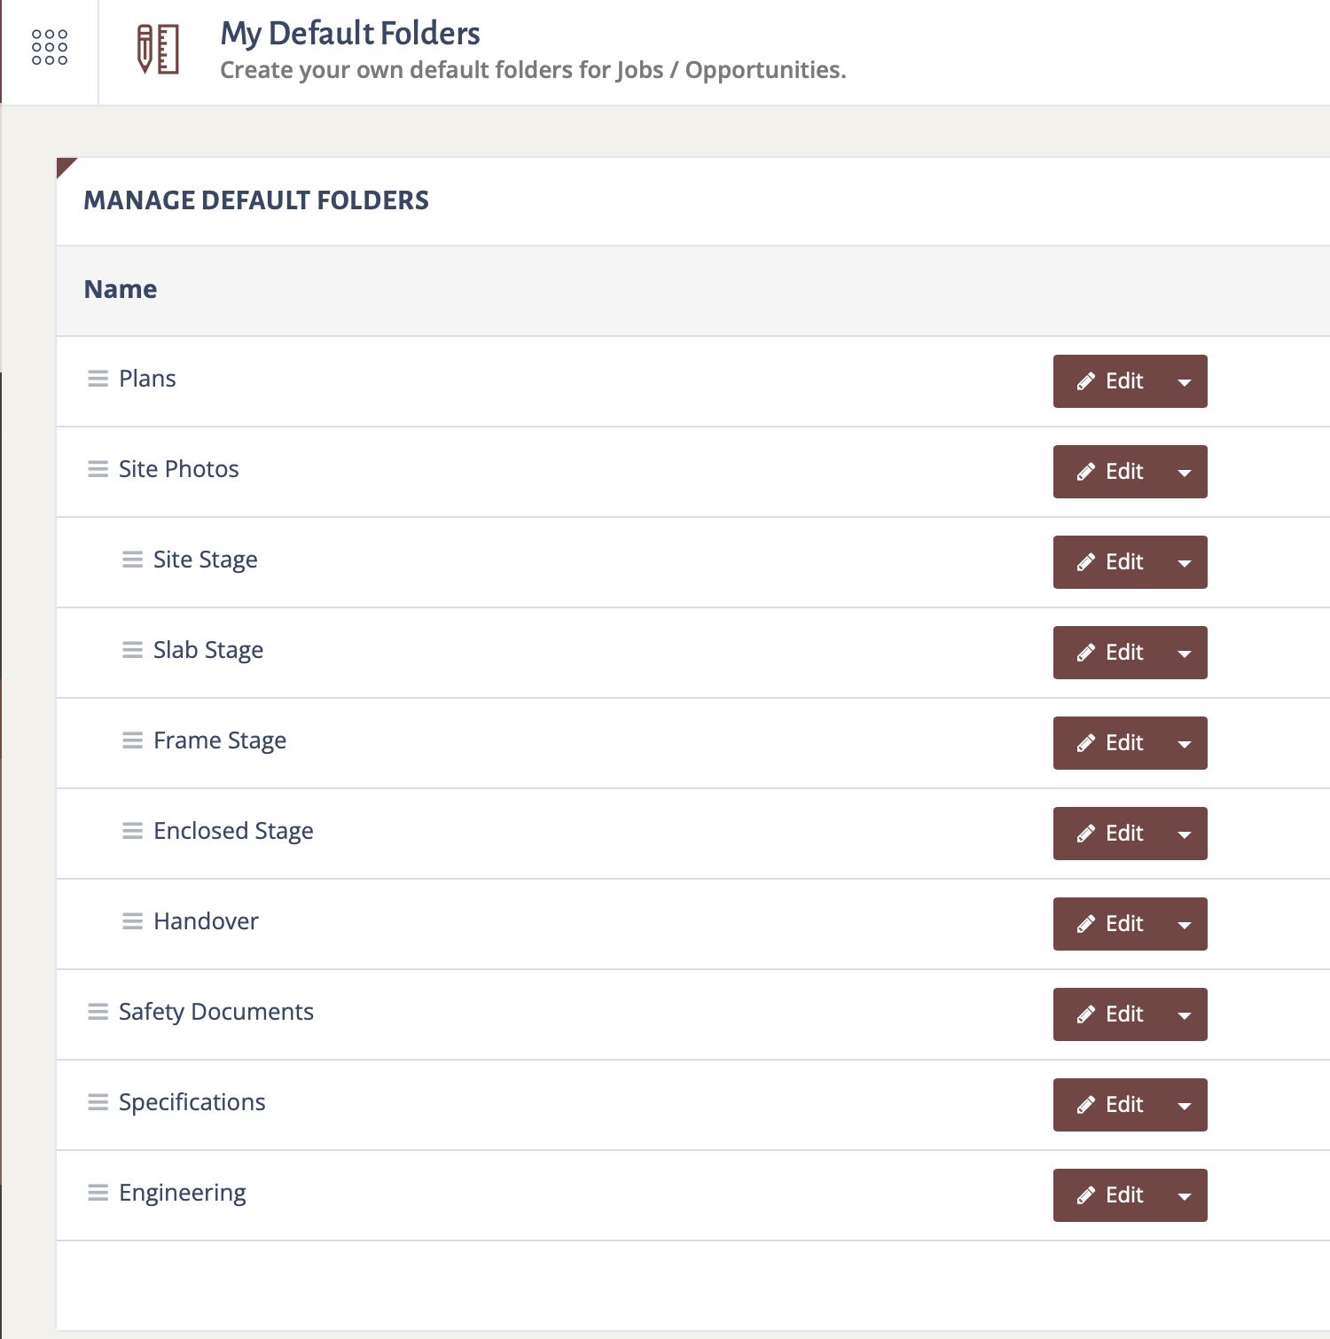Open the Safety Documents dropdown arrow
1330x1339 pixels.
tap(1185, 1014)
